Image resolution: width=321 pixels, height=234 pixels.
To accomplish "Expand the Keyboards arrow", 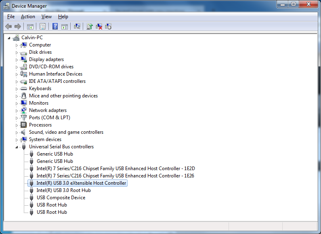I will [x=17, y=89].
